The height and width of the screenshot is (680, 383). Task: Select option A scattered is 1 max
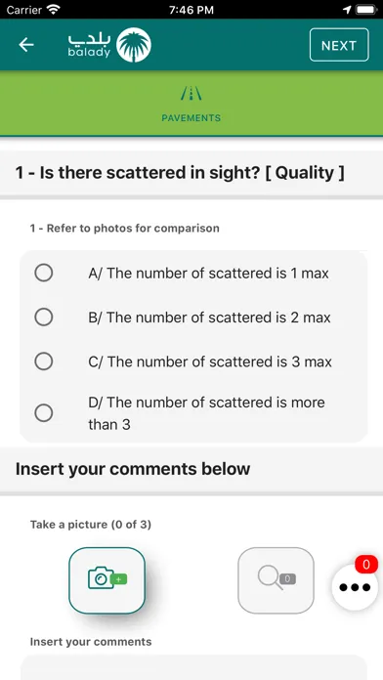coord(193,274)
